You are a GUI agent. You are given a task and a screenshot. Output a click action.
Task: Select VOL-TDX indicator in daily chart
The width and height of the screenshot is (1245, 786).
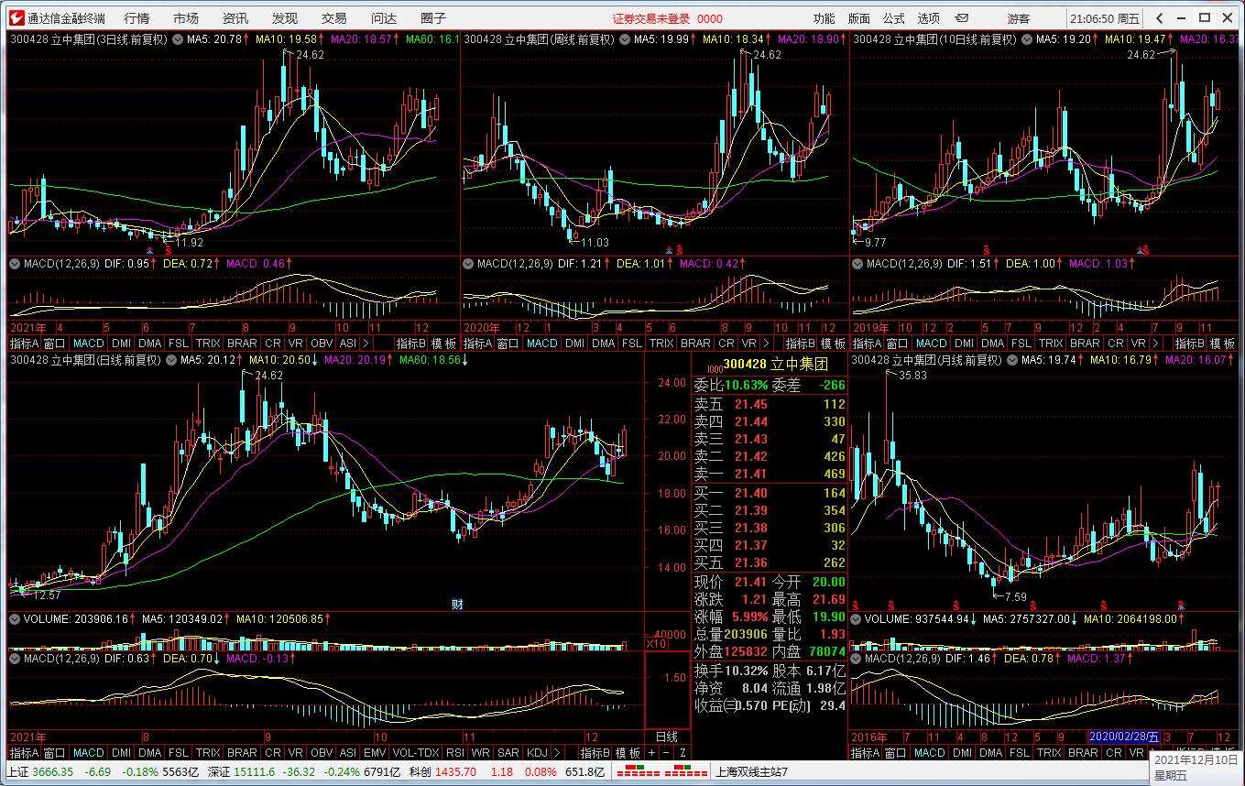point(415,753)
